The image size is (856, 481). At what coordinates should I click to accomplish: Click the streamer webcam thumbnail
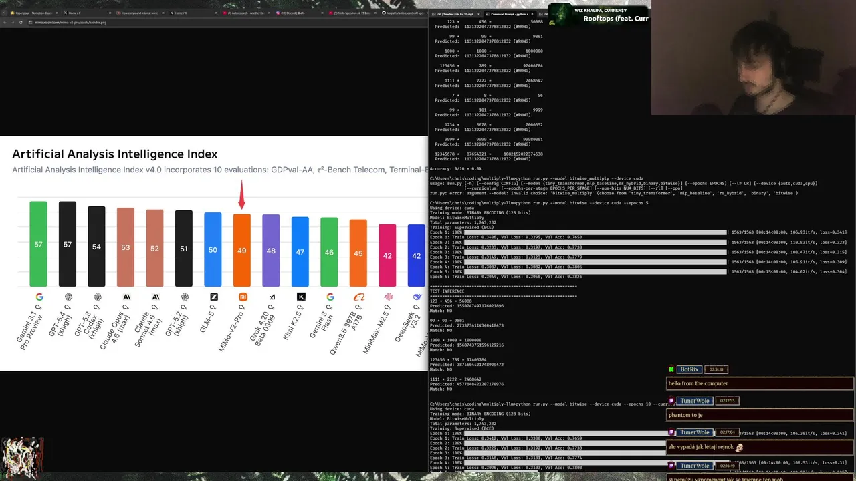[x=754, y=57]
